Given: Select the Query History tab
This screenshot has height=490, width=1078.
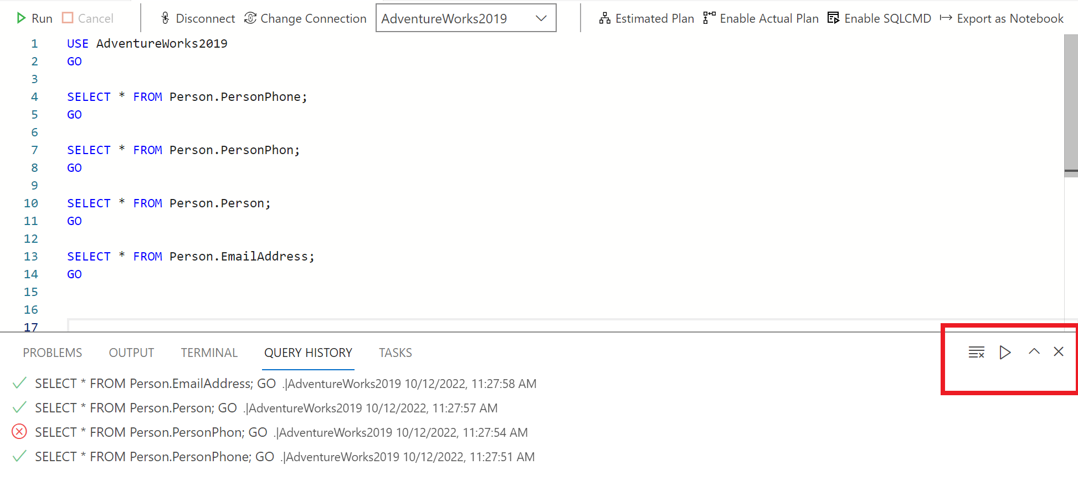Looking at the screenshot, I should 308,353.
